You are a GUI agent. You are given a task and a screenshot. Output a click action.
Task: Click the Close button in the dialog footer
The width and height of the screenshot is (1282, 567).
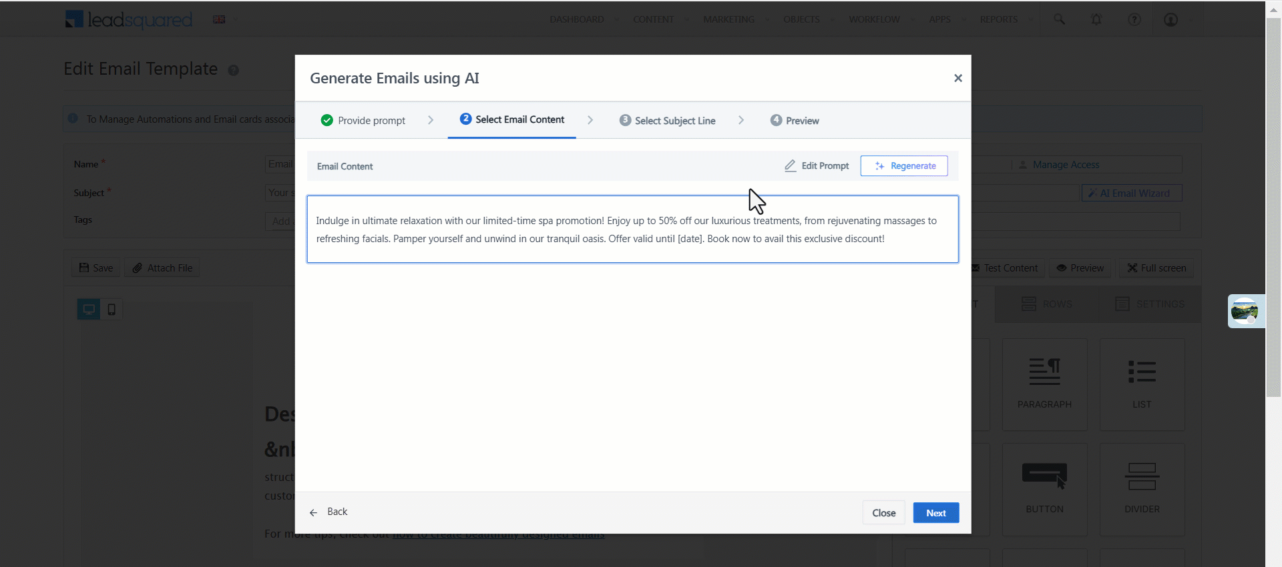[x=883, y=513]
